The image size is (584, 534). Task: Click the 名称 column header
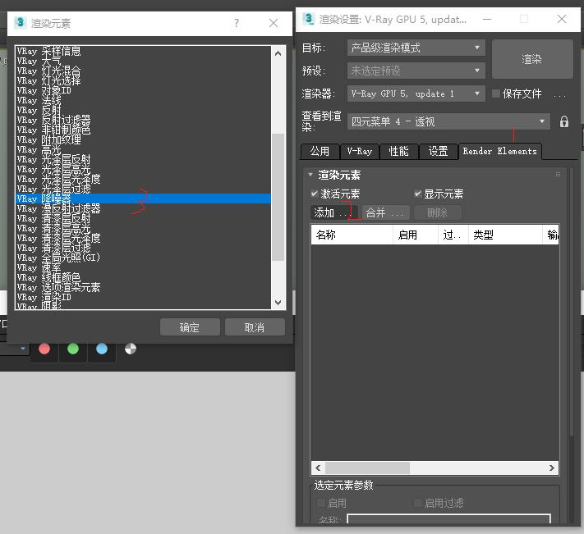(x=352, y=235)
